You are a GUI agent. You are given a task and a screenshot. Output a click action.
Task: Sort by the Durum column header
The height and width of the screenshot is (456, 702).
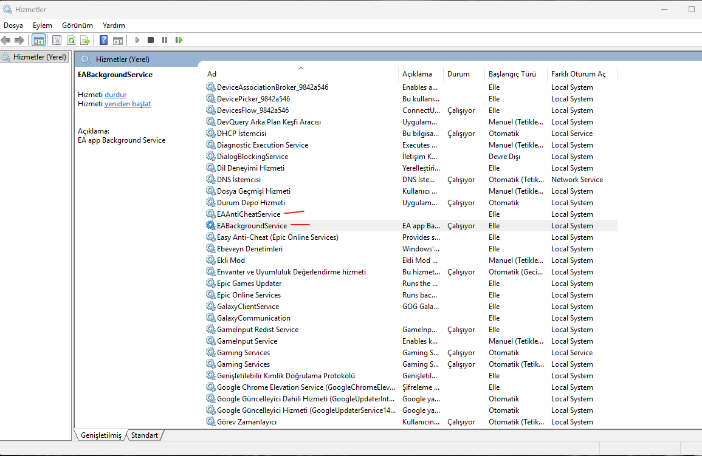pyautogui.click(x=464, y=73)
